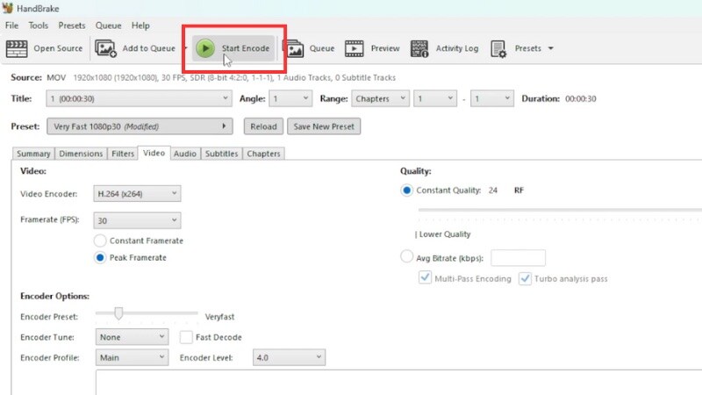Enable the Fast Decode checkbox
The width and height of the screenshot is (702, 395).
coord(186,337)
